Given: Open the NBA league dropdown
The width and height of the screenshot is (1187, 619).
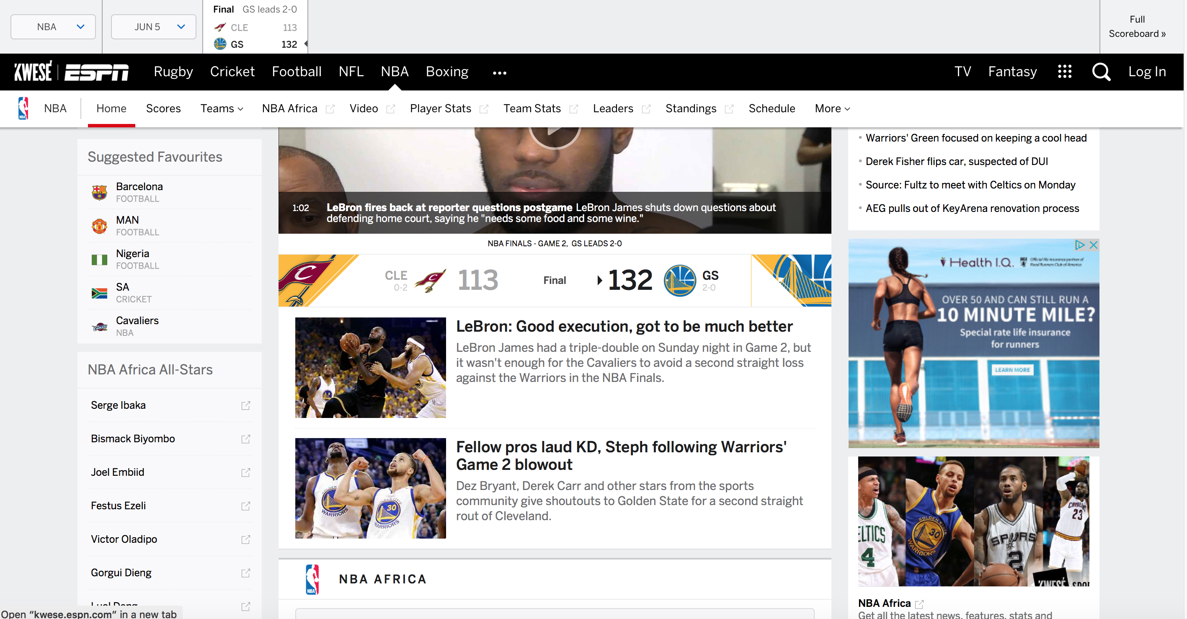Looking at the screenshot, I should (x=53, y=27).
